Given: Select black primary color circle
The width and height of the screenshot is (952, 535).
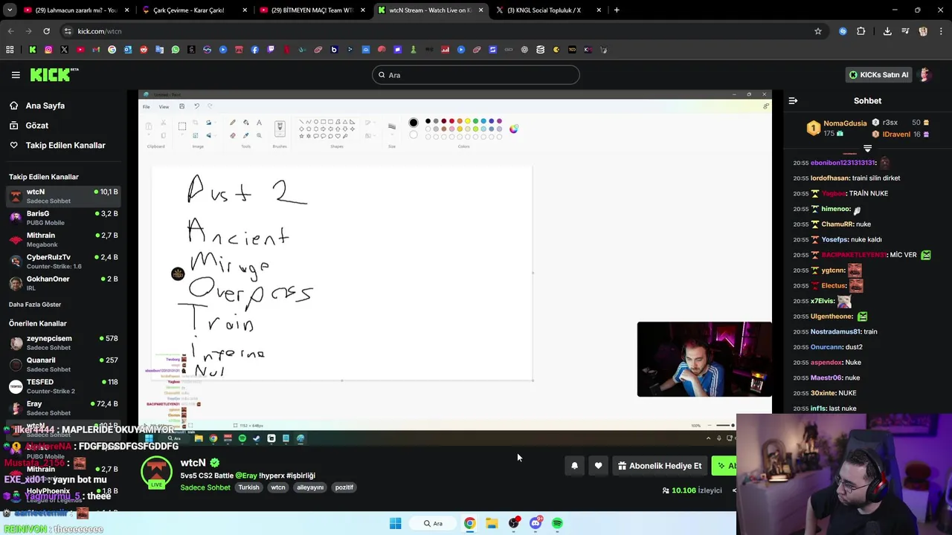Looking at the screenshot, I should [414, 123].
